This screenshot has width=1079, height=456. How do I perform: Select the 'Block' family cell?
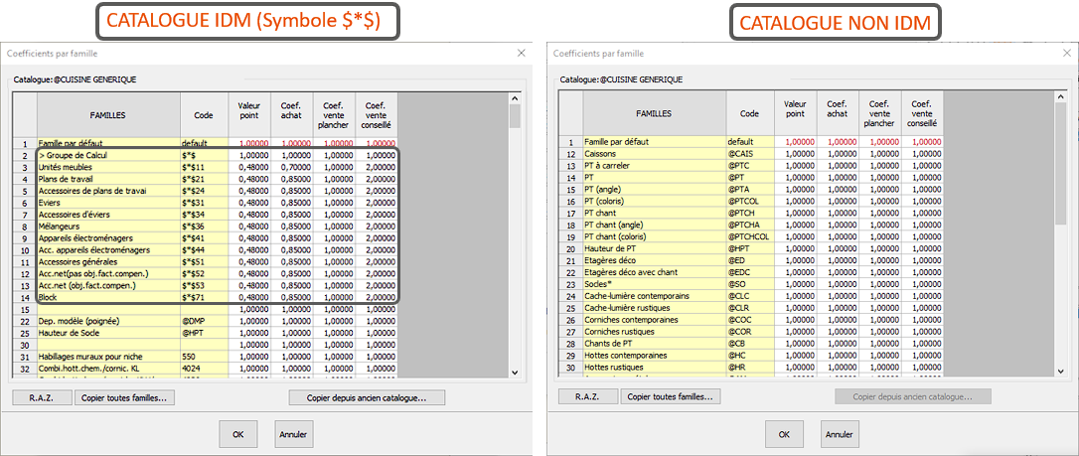point(108,297)
